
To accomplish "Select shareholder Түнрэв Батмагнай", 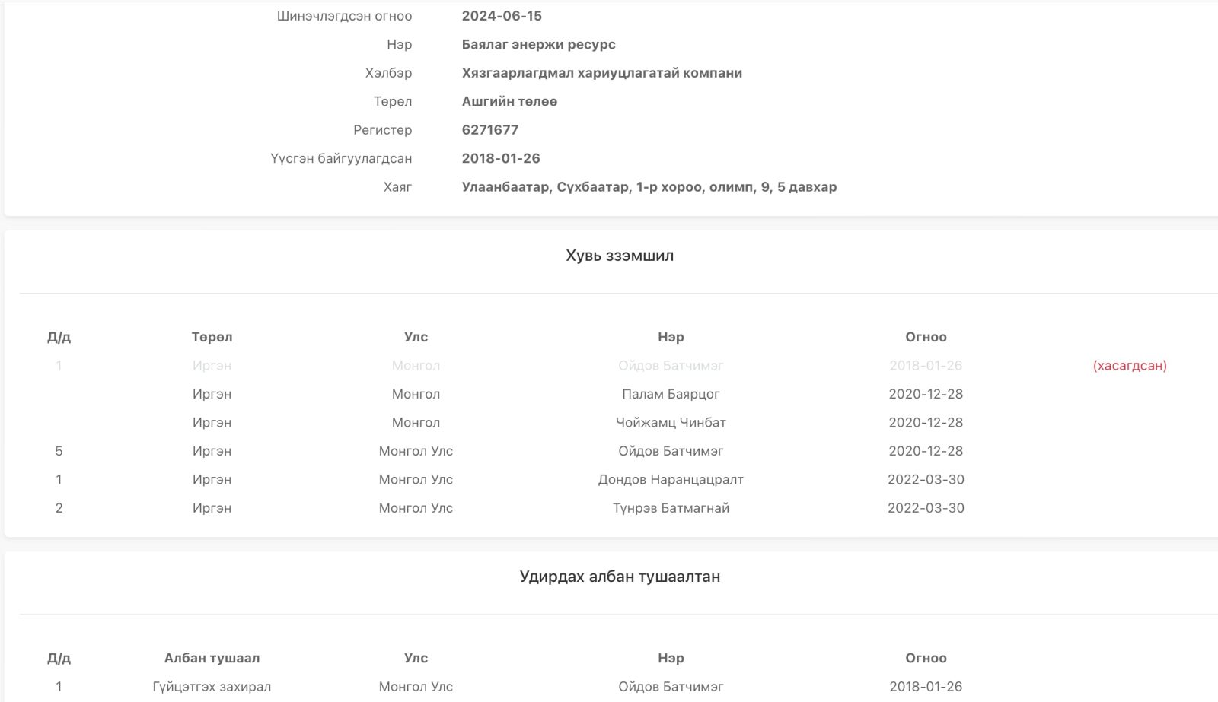I will pos(670,508).
